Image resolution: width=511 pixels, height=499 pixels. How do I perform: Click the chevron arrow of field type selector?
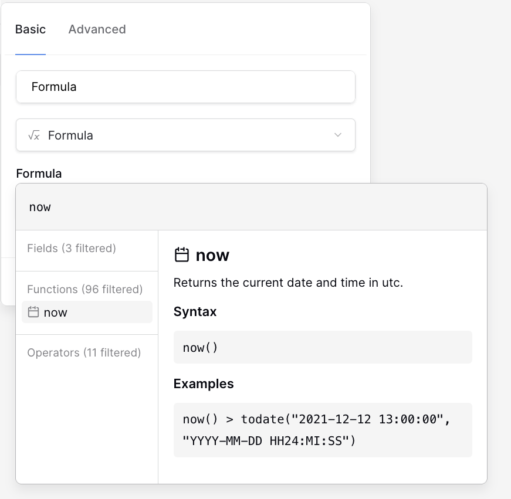(x=338, y=135)
